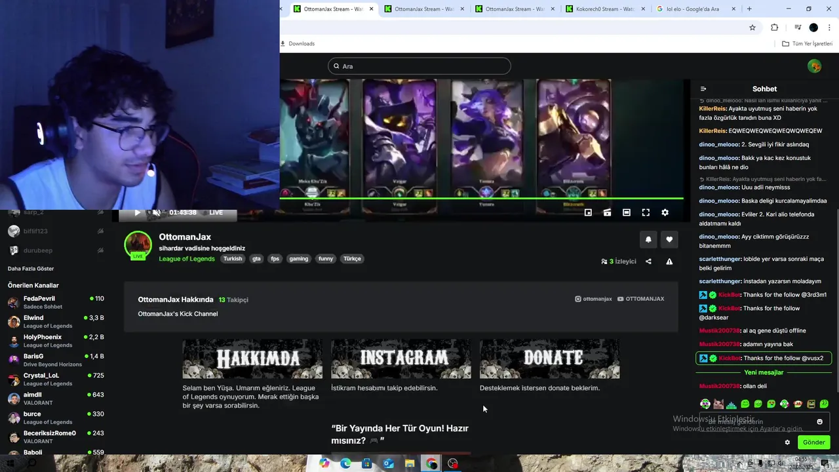Play the stream with the play button
Screen dimensions: 839x472
pyautogui.click(x=137, y=212)
